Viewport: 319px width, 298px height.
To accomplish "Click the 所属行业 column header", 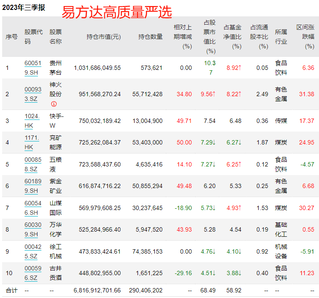I will [281, 37].
